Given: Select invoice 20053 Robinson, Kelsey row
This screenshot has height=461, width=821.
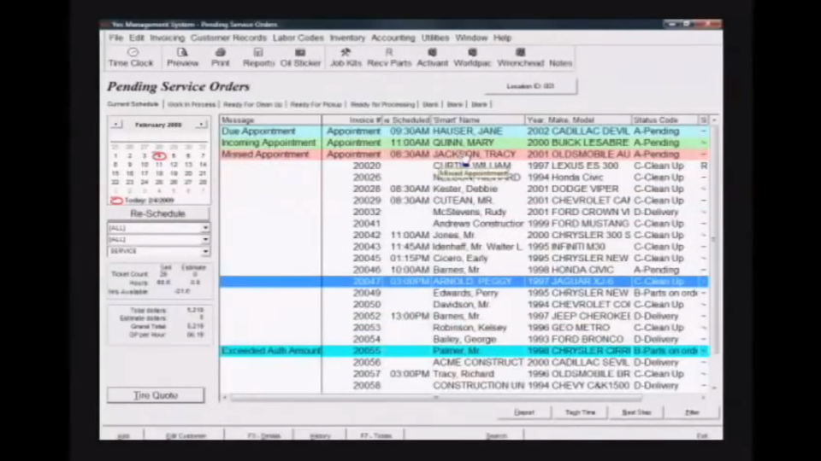Looking at the screenshot, I should pos(464,328).
